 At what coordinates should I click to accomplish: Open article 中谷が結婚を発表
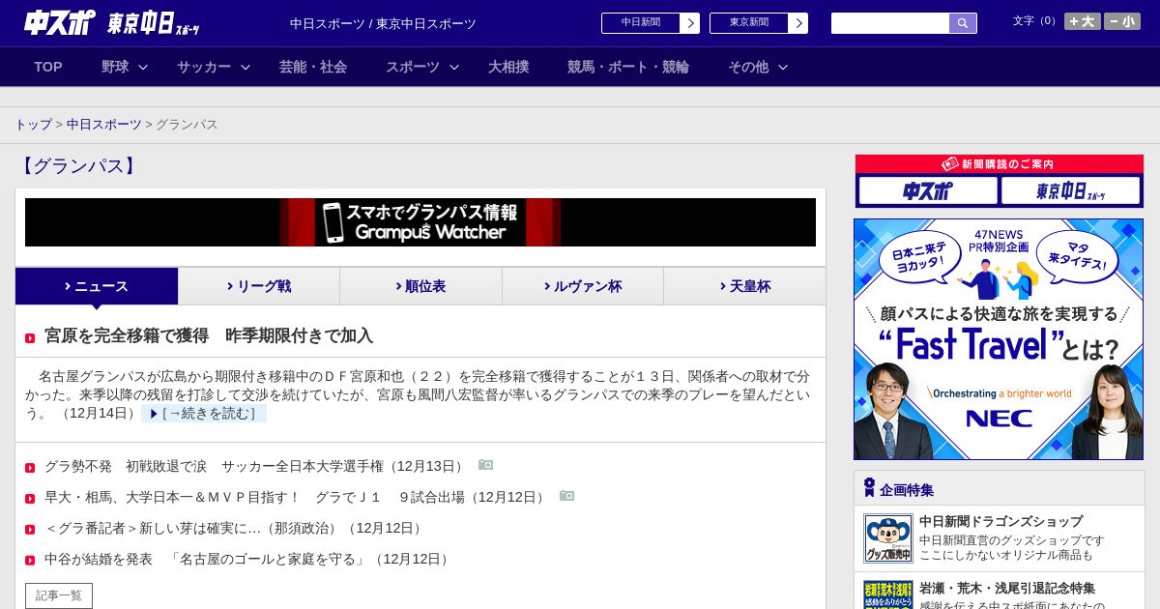click(x=249, y=559)
